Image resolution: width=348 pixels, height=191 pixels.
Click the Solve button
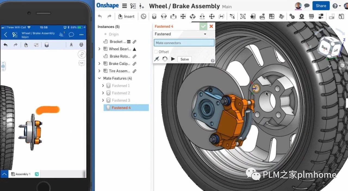click(185, 59)
